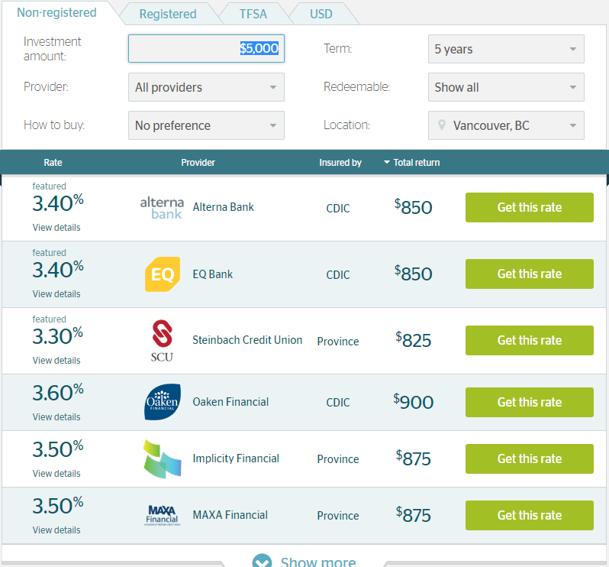
Task: Sort by the Provider column header
Action: click(198, 163)
